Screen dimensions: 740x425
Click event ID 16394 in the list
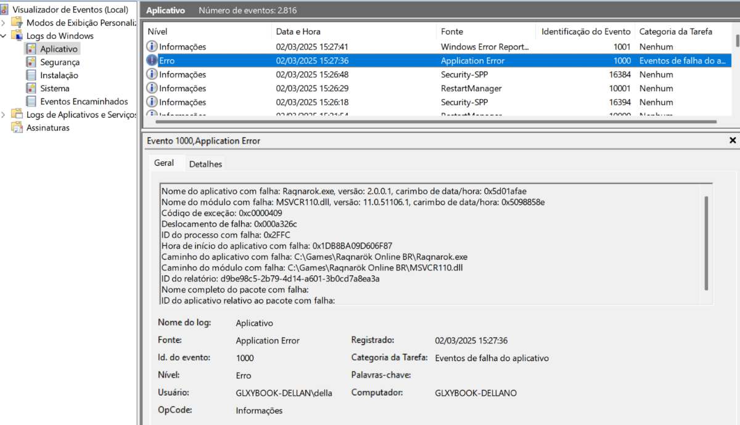point(619,102)
